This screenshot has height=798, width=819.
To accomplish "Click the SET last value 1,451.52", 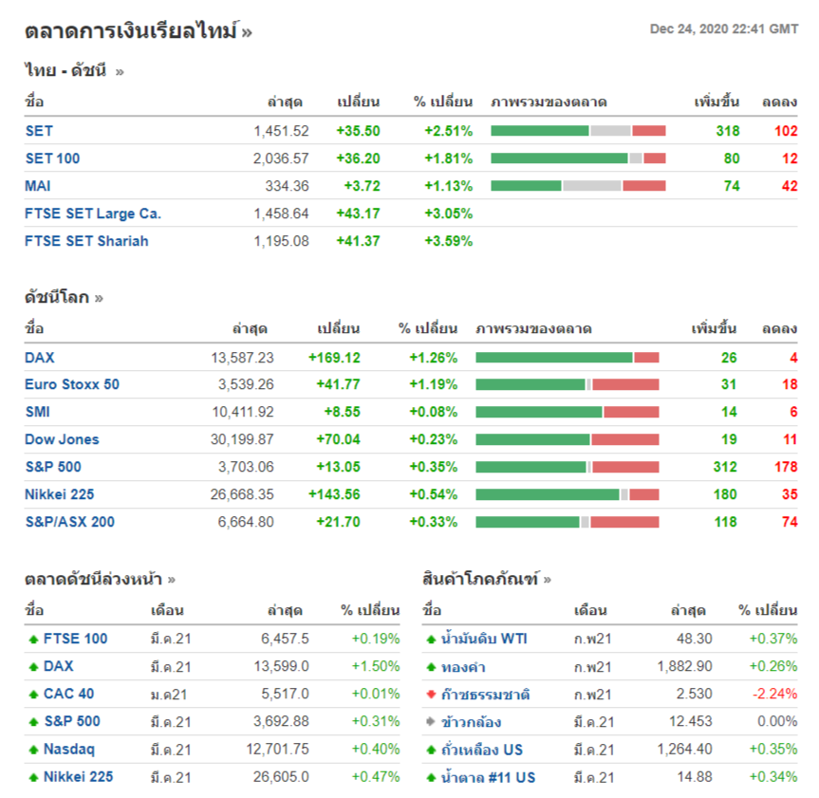I will [x=281, y=131].
